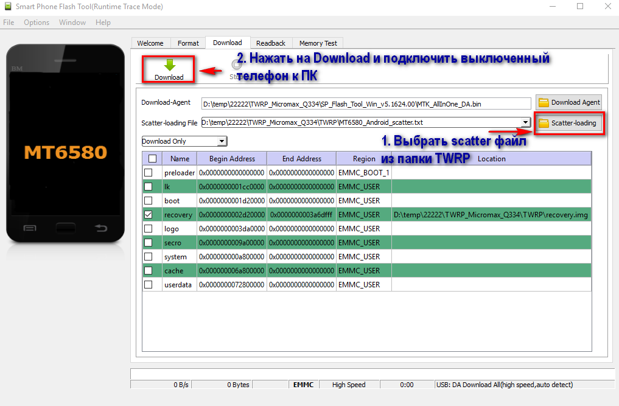The image size is (619, 406).
Task: Enable the preloader partition checkbox
Action: pos(149,173)
